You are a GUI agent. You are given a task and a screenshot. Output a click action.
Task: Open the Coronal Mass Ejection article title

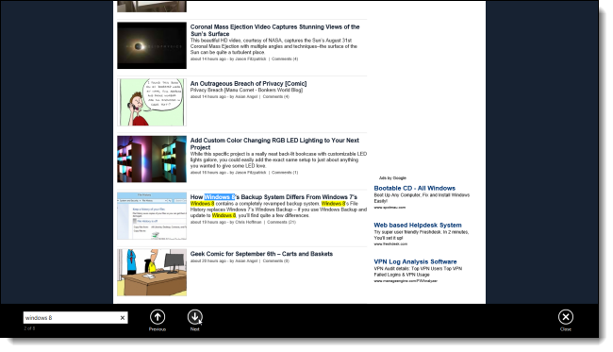click(274, 30)
